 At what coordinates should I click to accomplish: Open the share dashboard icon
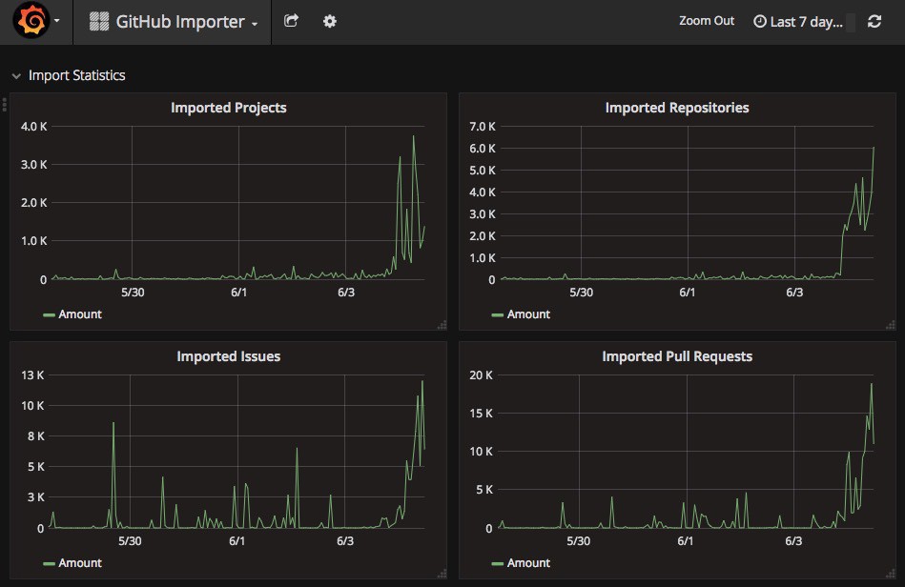point(292,21)
